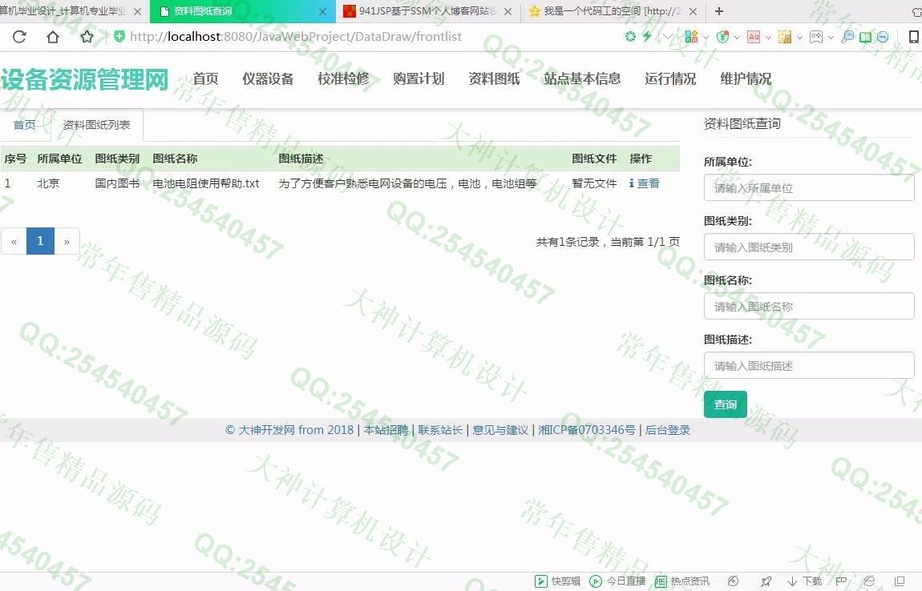Expand dropdown arrow beside lightning icon
The image size is (922, 591).
(667, 37)
